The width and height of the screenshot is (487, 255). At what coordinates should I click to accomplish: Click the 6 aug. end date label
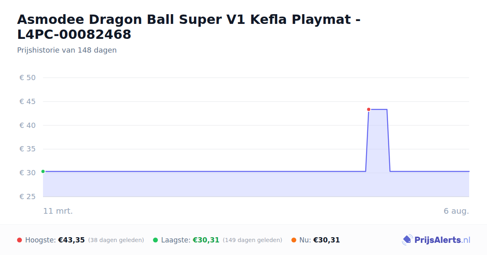coord(456,211)
